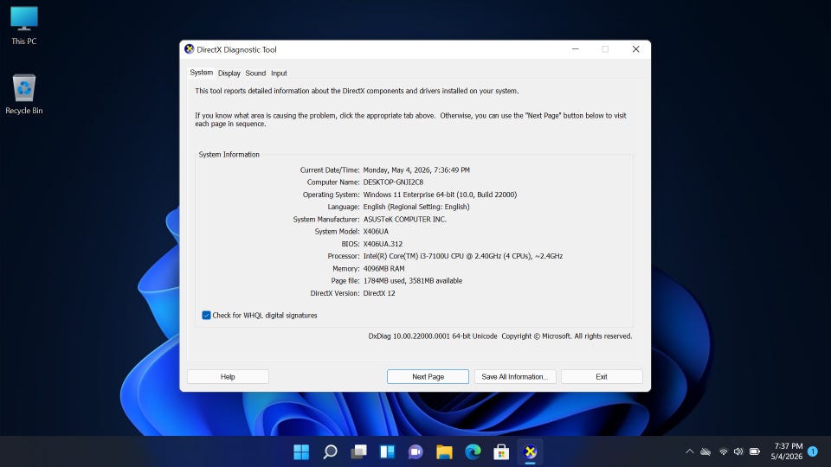Viewport: 831px width, 467px height.
Task: Close the DirectX Diagnostic Tool window
Action: coord(635,49)
